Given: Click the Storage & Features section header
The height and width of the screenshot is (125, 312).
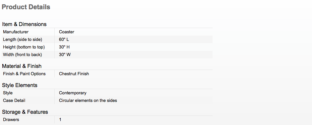Looking at the screenshot, I should 25,112.
